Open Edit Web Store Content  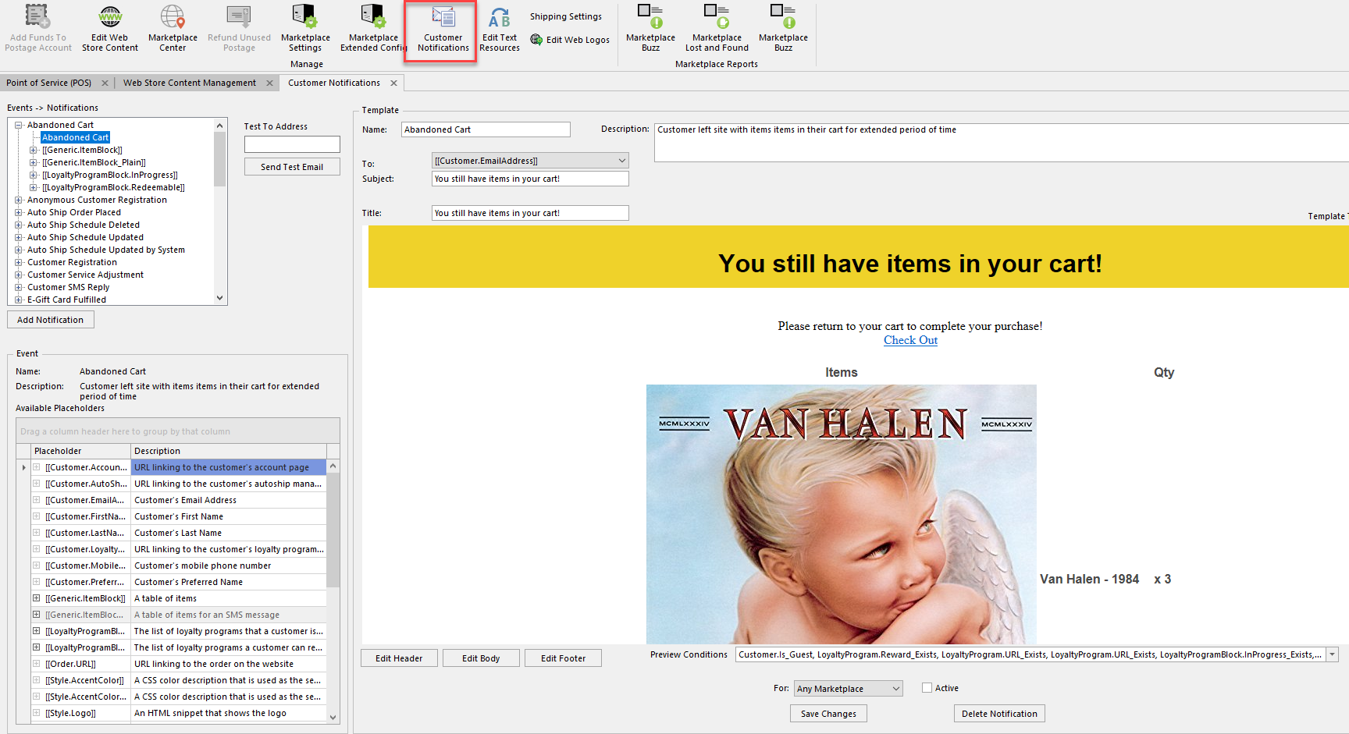(x=110, y=28)
